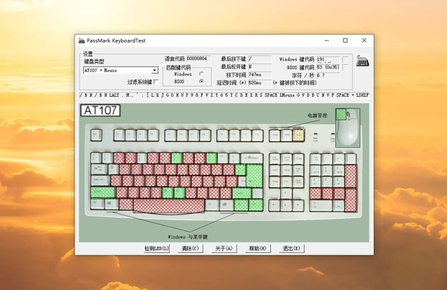
Task: Open the 关于(A) about dialog
Action: click(x=224, y=248)
